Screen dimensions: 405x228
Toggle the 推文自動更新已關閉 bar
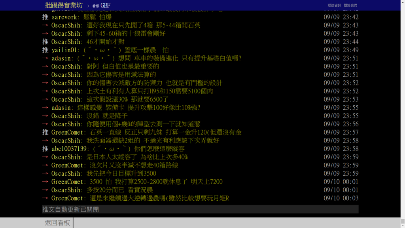[200, 209]
